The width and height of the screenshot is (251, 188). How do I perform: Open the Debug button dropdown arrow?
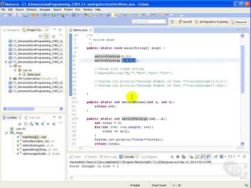pyautogui.click(x=49, y=15)
